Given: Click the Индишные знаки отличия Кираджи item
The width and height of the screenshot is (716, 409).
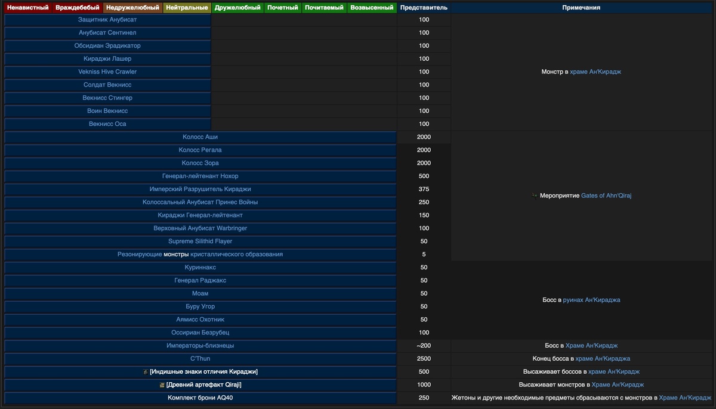Looking at the screenshot, I should (204, 372).
